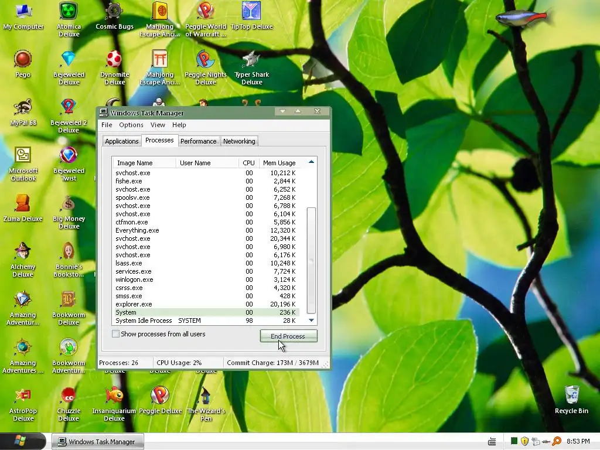The image size is (600, 450).
Task: Select the Atomica Deluxe desktop icon
Action: coord(69,19)
